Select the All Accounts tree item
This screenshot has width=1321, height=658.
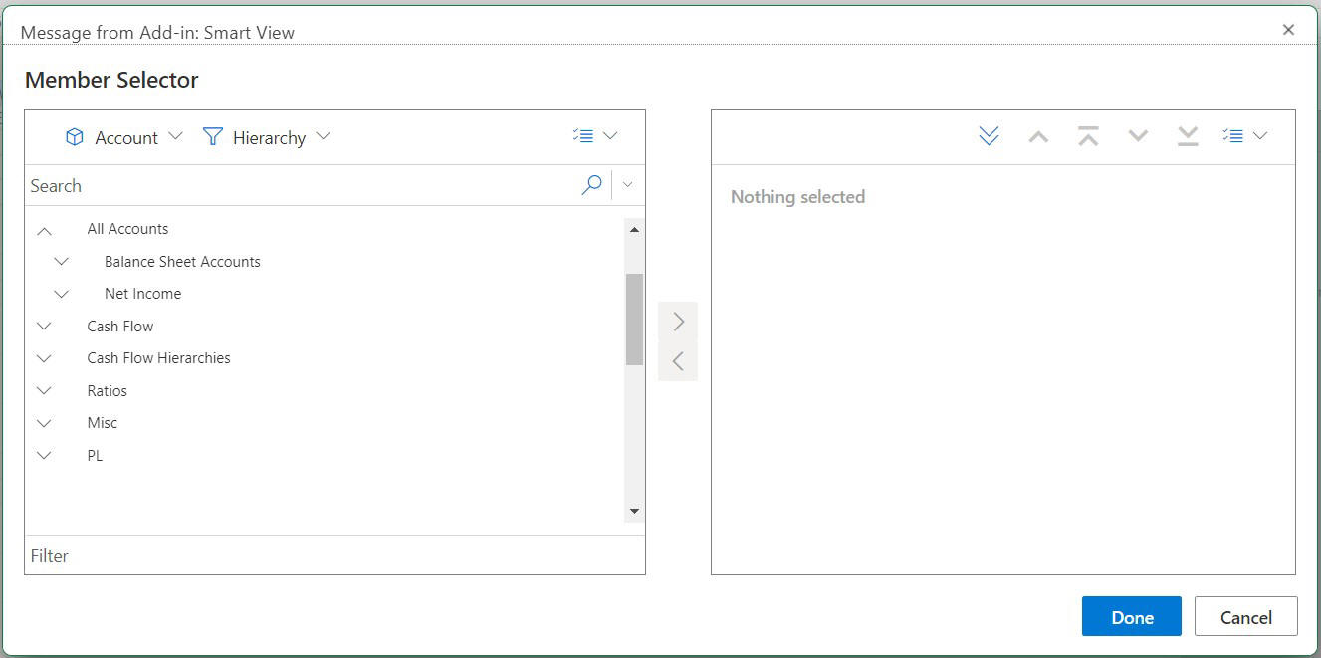pos(127,228)
